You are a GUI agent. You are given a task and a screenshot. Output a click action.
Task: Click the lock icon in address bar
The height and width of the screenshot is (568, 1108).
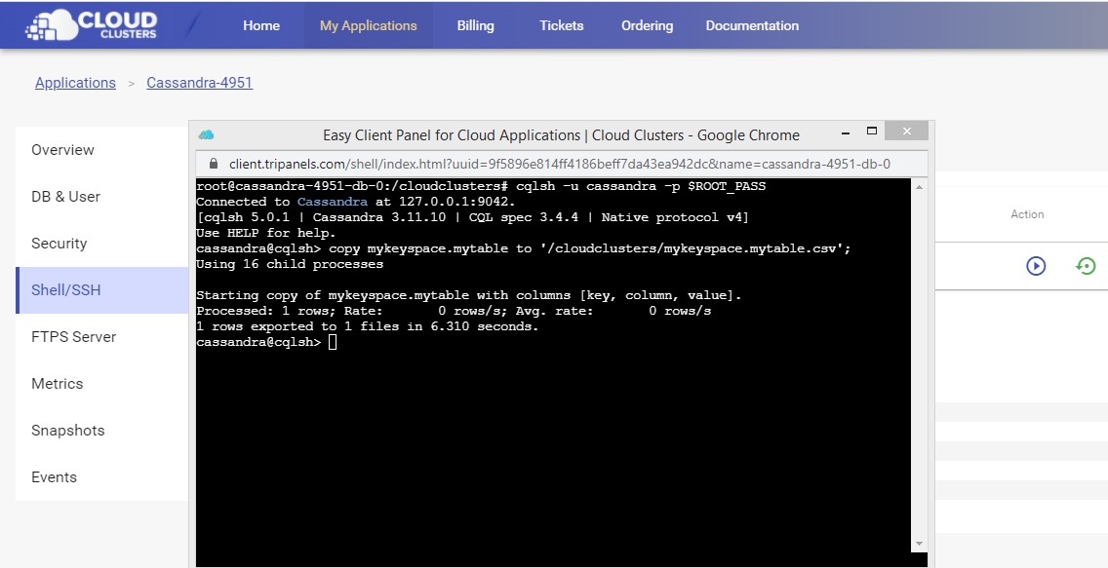coord(214,164)
